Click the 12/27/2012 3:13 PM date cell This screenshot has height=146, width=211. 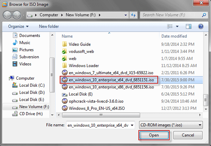(179, 108)
